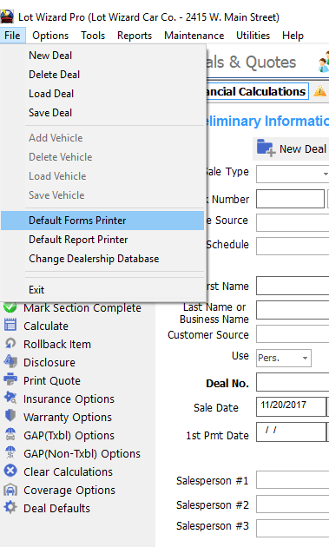Click the Deal Defaults gear icon
The height and width of the screenshot is (547, 329).
[x=10, y=508]
